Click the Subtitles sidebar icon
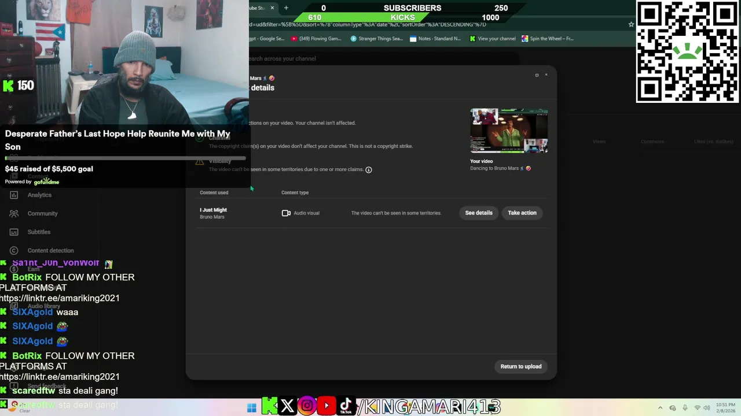 pyautogui.click(x=14, y=232)
